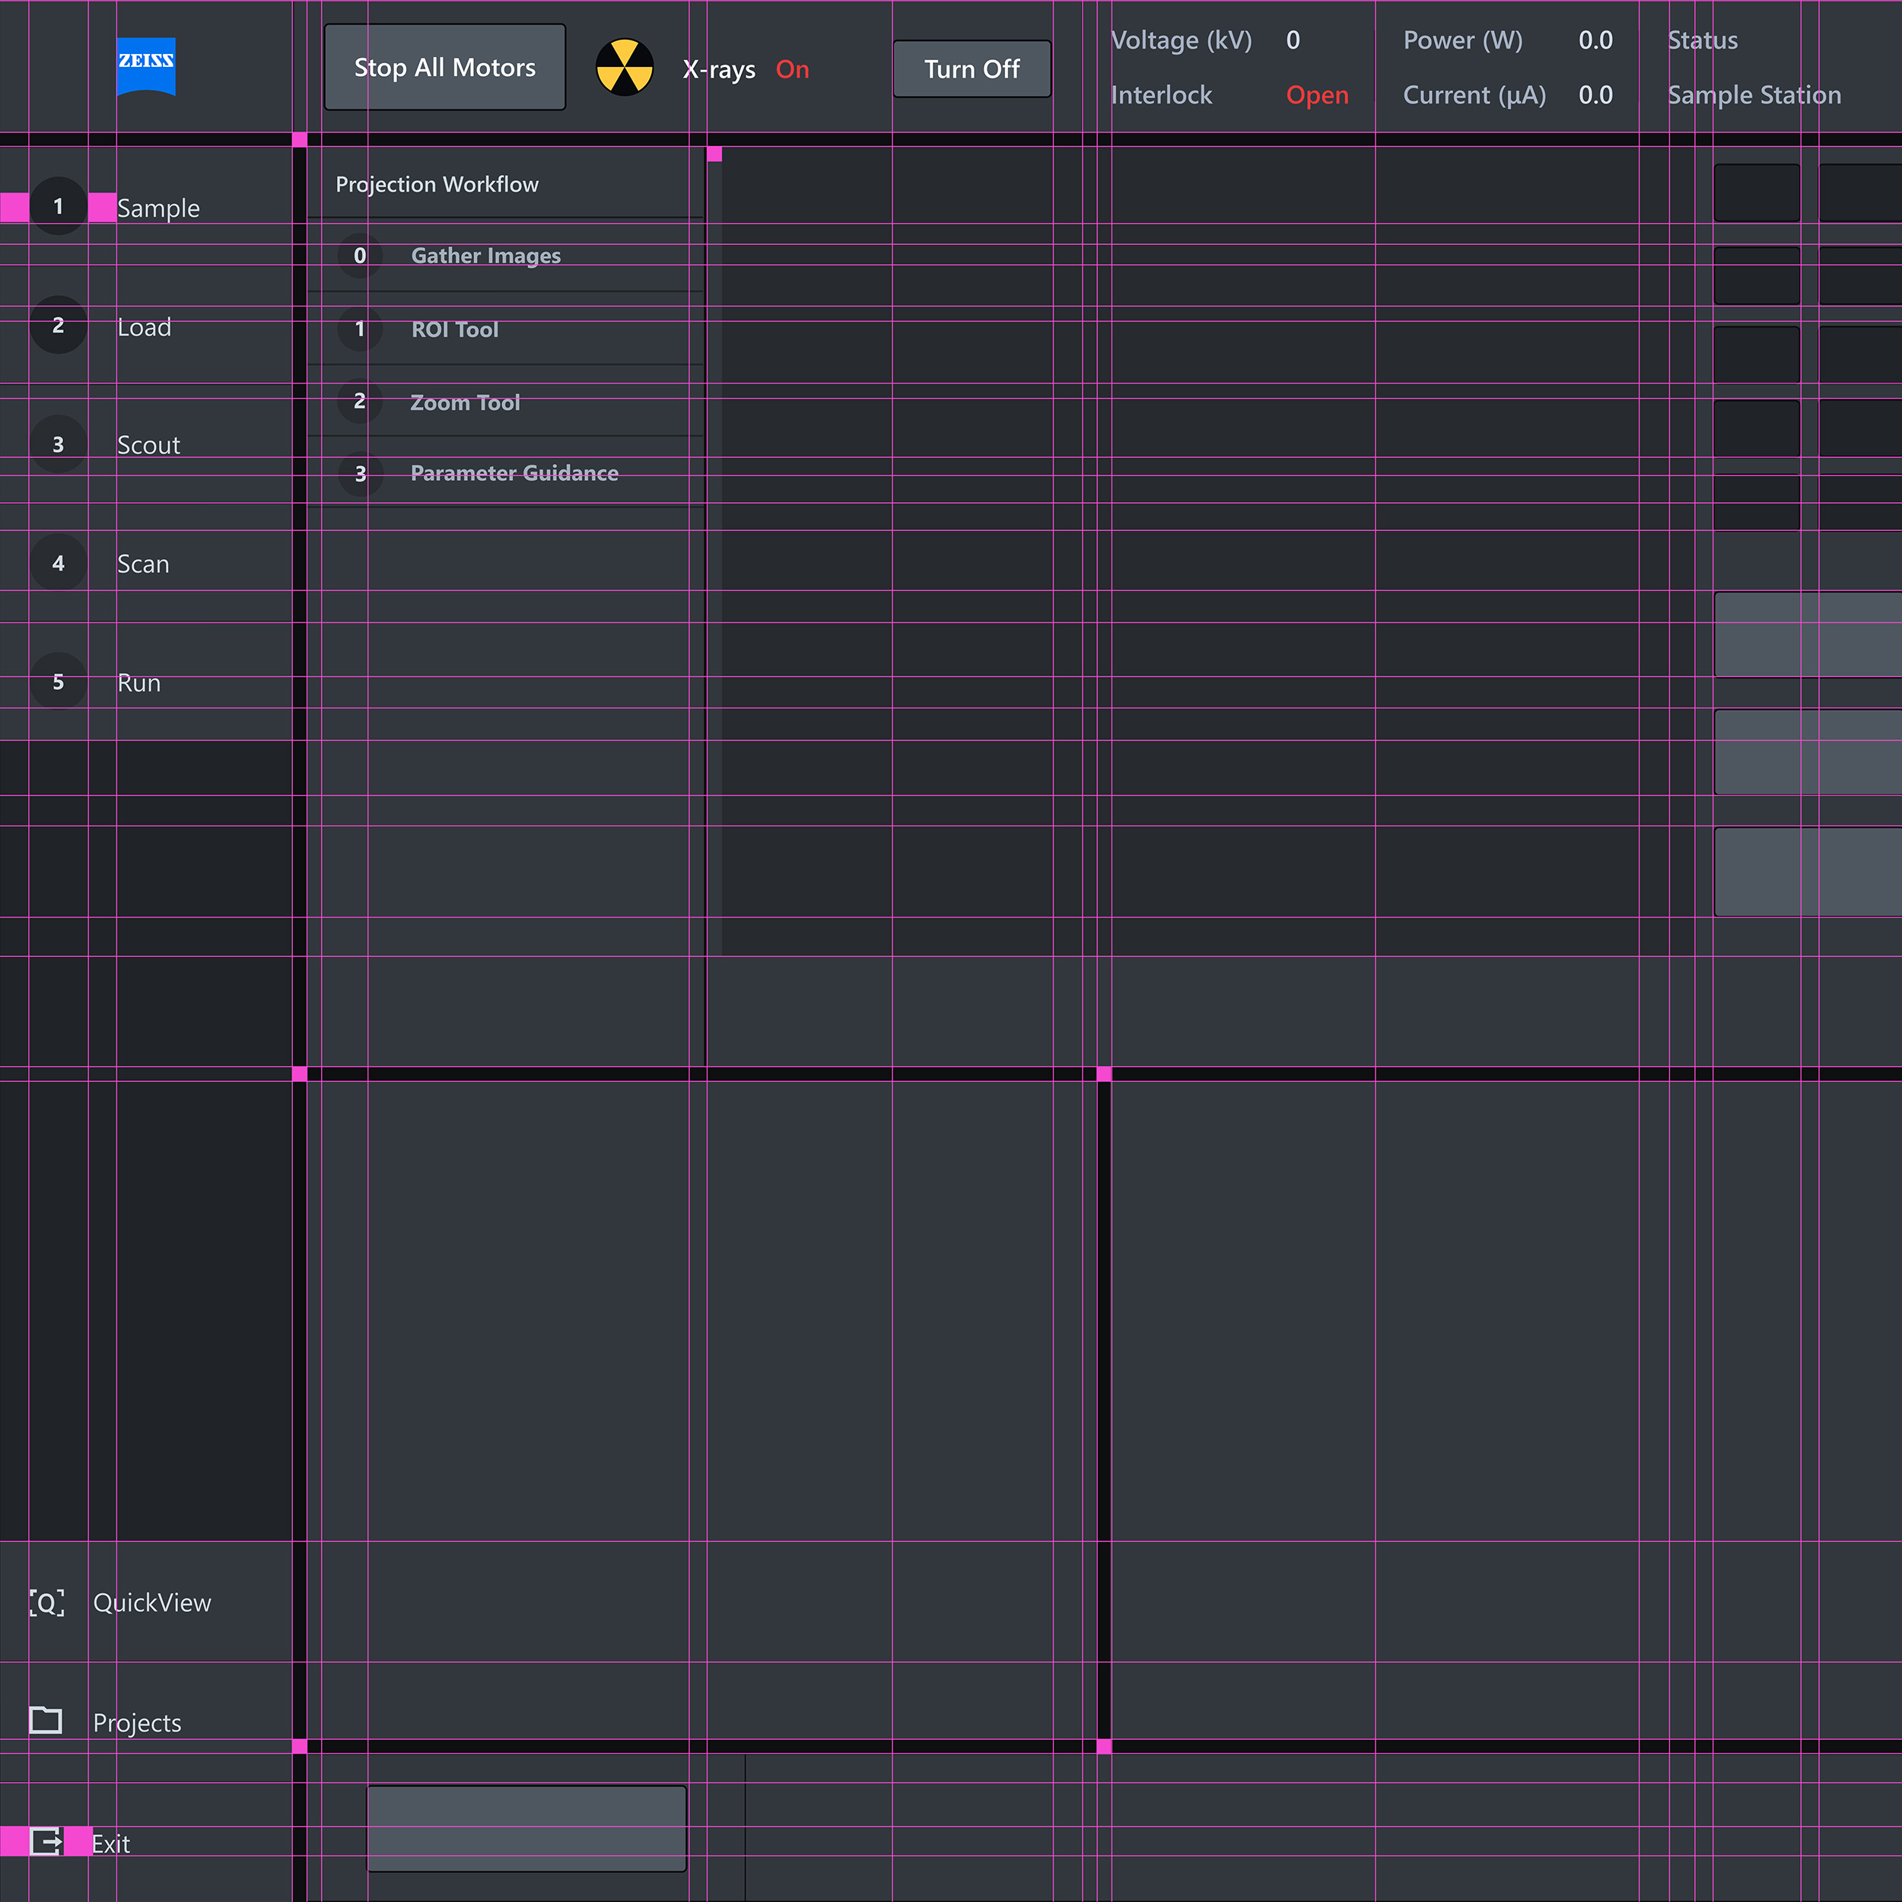This screenshot has width=1902, height=1902.
Task: Select step 5 circle for Run
Action: (58, 681)
